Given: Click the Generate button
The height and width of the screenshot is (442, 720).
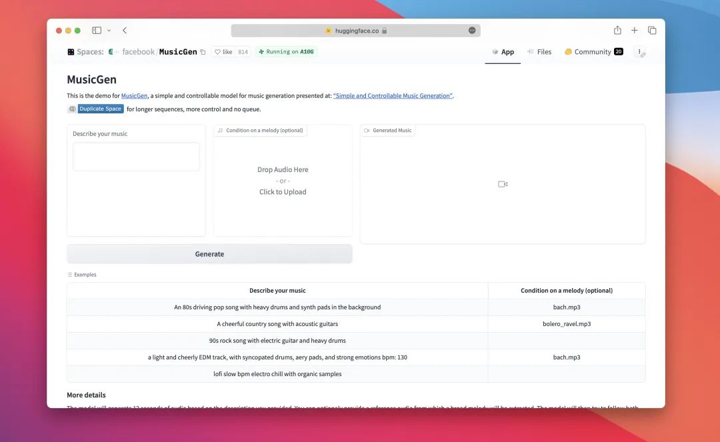Looking at the screenshot, I should (x=209, y=254).
